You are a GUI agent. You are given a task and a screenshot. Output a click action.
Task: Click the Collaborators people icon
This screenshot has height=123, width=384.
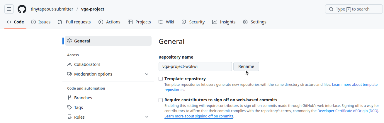coord(69,64)
